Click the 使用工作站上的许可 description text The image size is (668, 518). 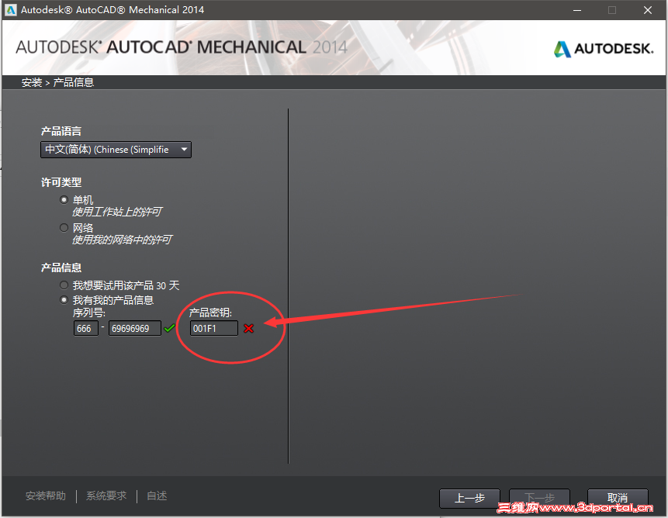[x=116, y=212]
